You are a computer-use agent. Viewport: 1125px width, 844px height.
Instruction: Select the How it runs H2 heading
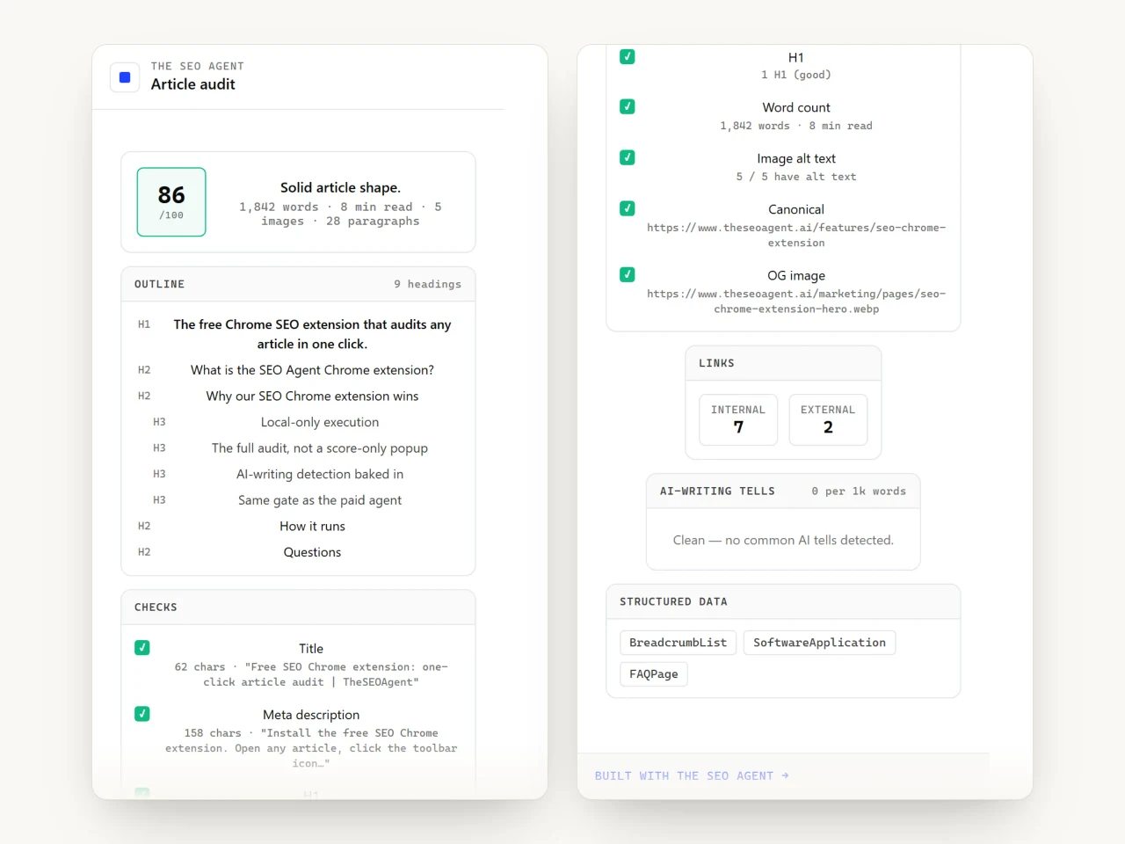(312, 526)
